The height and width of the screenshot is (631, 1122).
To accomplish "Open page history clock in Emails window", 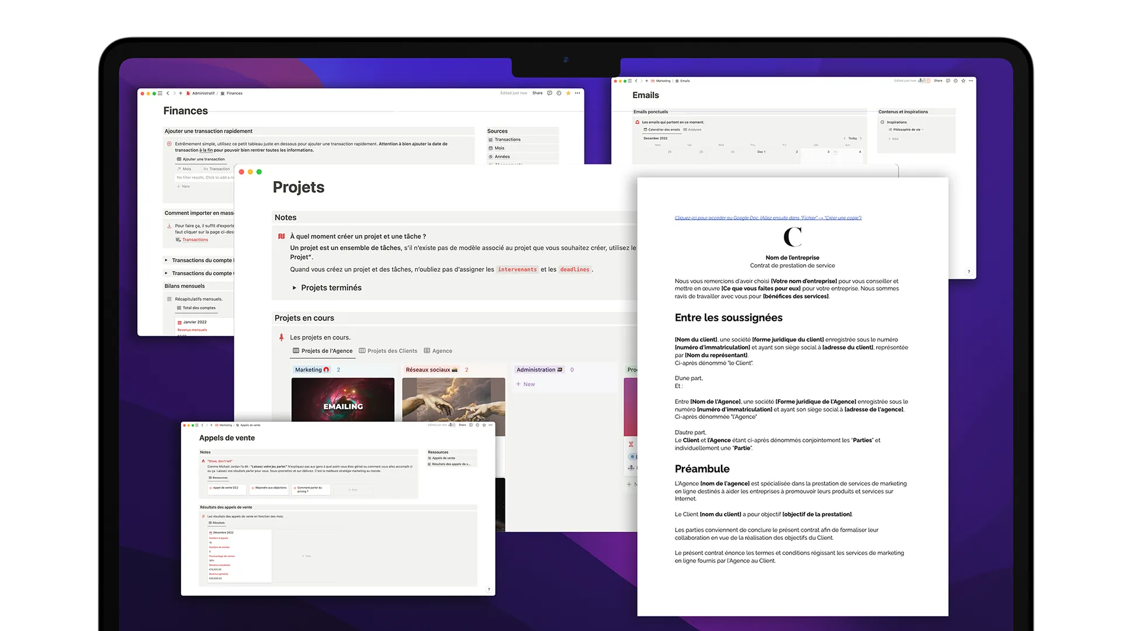I will pos(955,81).
